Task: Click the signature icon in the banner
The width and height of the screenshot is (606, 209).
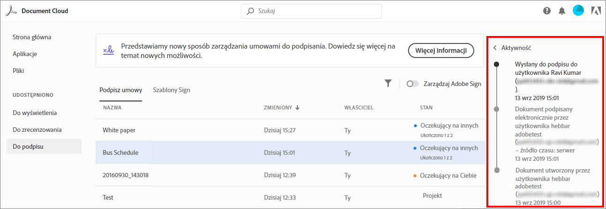Action: point(109,50)
